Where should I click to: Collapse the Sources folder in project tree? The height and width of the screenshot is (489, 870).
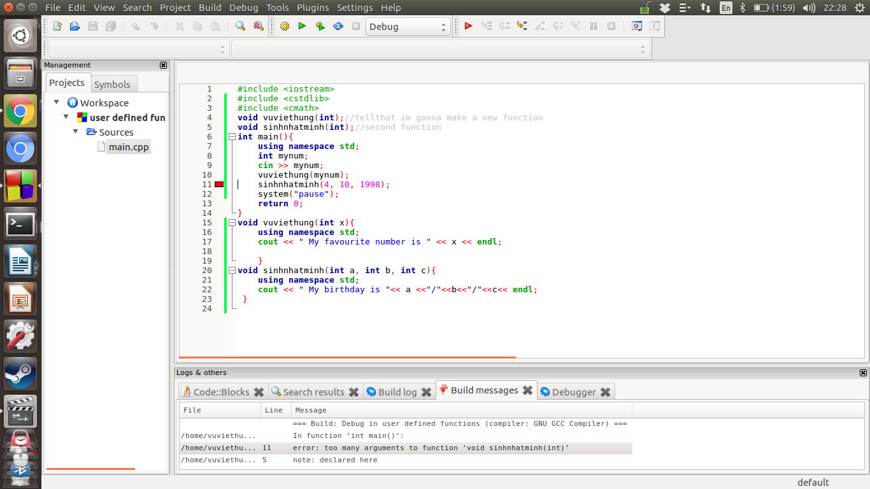point(76,132)
